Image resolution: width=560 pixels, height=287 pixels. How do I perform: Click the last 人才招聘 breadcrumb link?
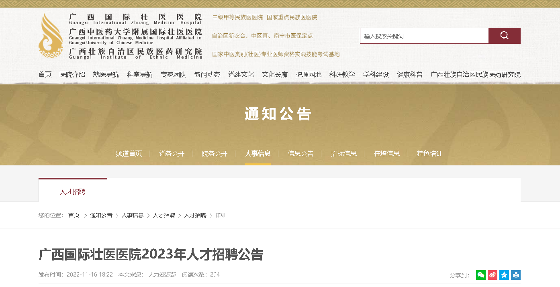[195, 215]
